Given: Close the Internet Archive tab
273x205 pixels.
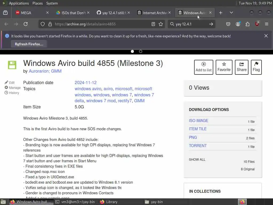Looking at the screenshot, I should tap(170, 13).
